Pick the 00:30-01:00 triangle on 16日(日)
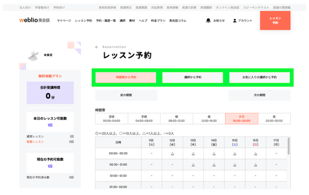Viewport: 309px width, 195px height. click(x=255, y=165)
